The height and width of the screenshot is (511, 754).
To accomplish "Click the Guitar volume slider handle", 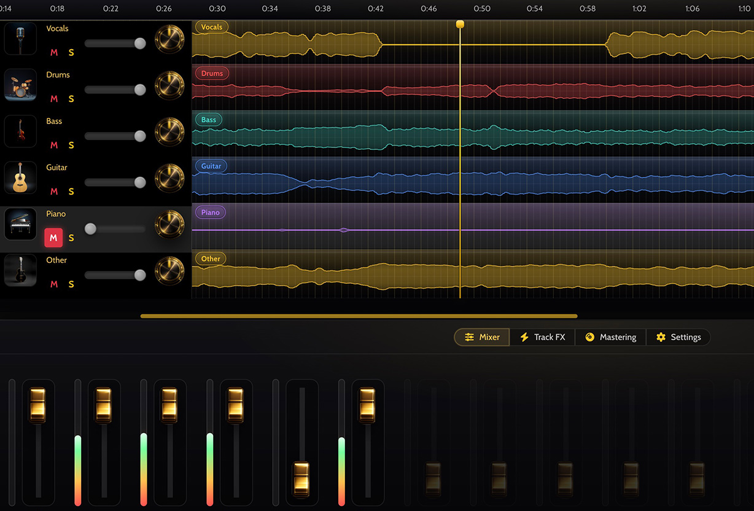I will [x=139, y=182].
